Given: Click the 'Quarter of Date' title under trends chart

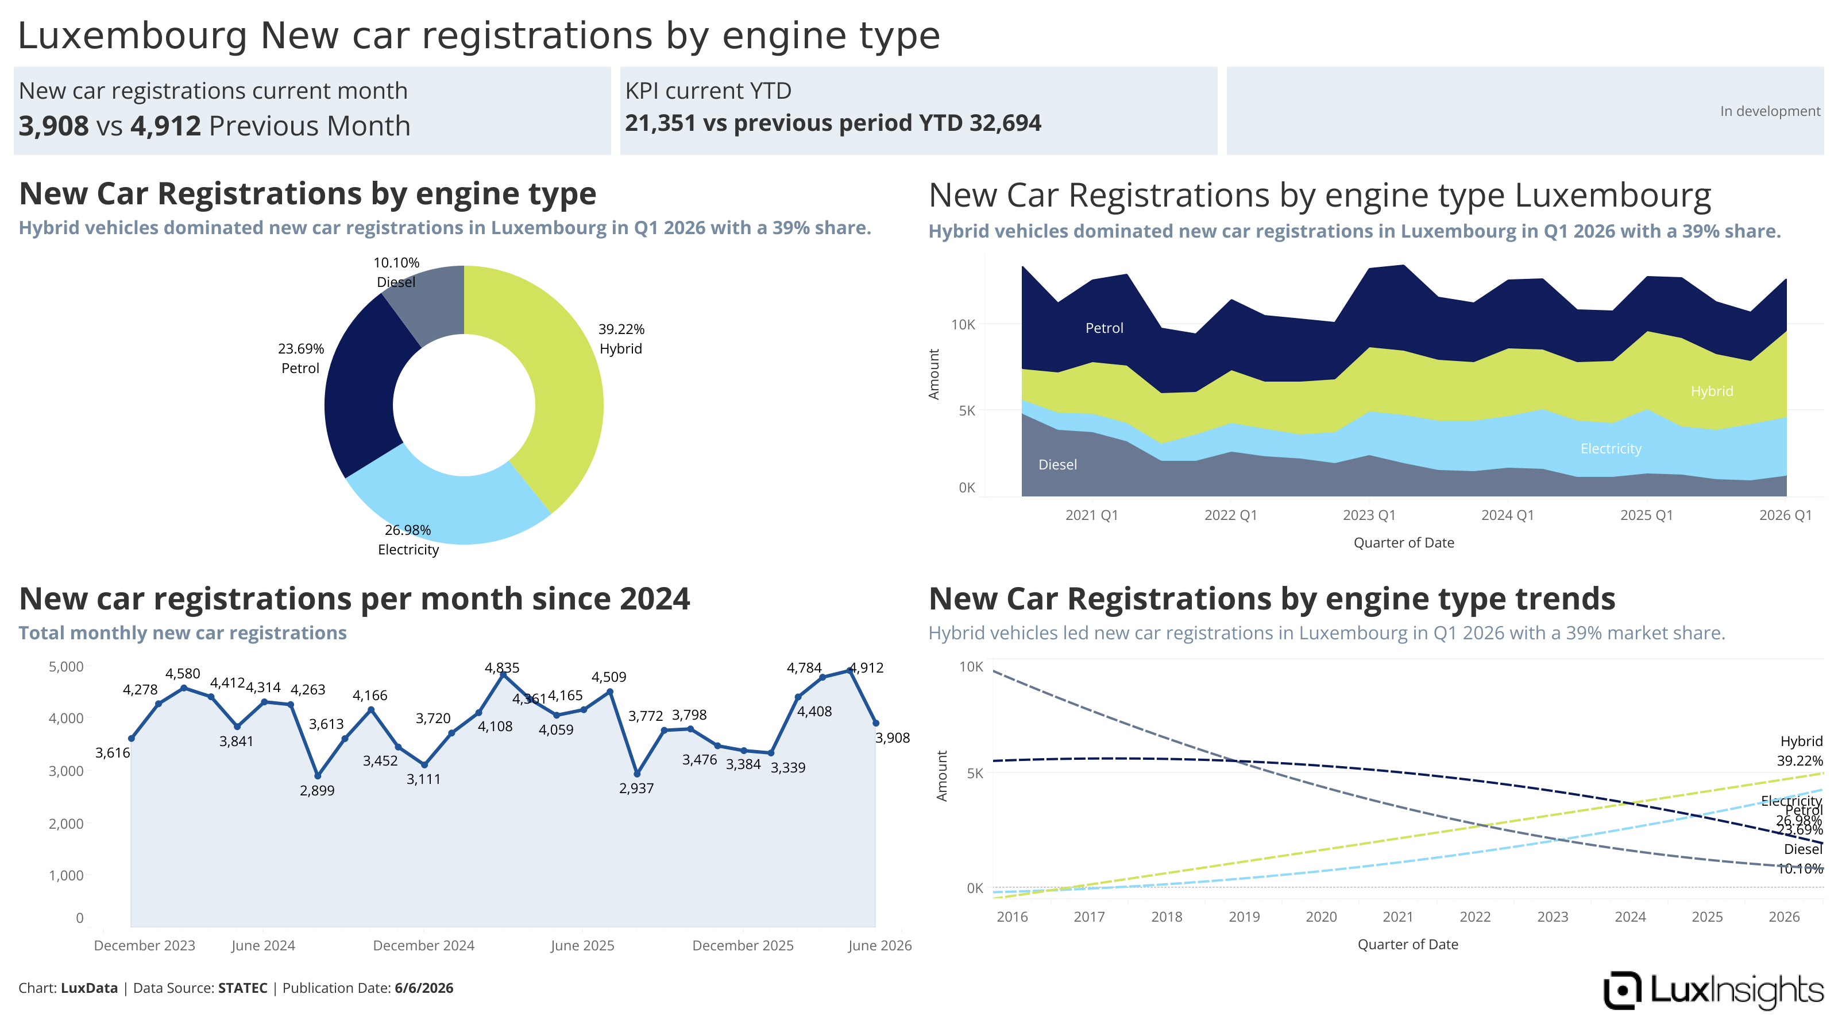Looking at the screenshot, I should coord(1408,945).
